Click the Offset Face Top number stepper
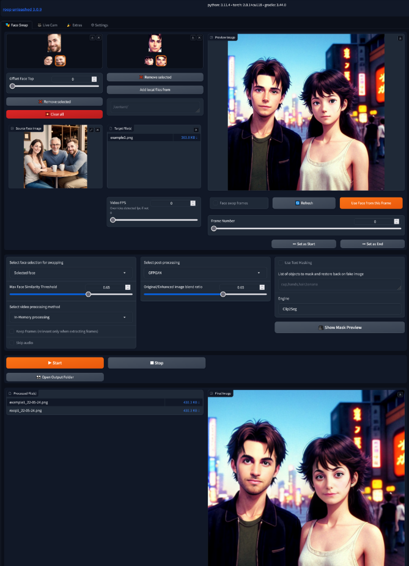This screenshot has width=409, height=566. pyautogui.click(x=94, y=79)
